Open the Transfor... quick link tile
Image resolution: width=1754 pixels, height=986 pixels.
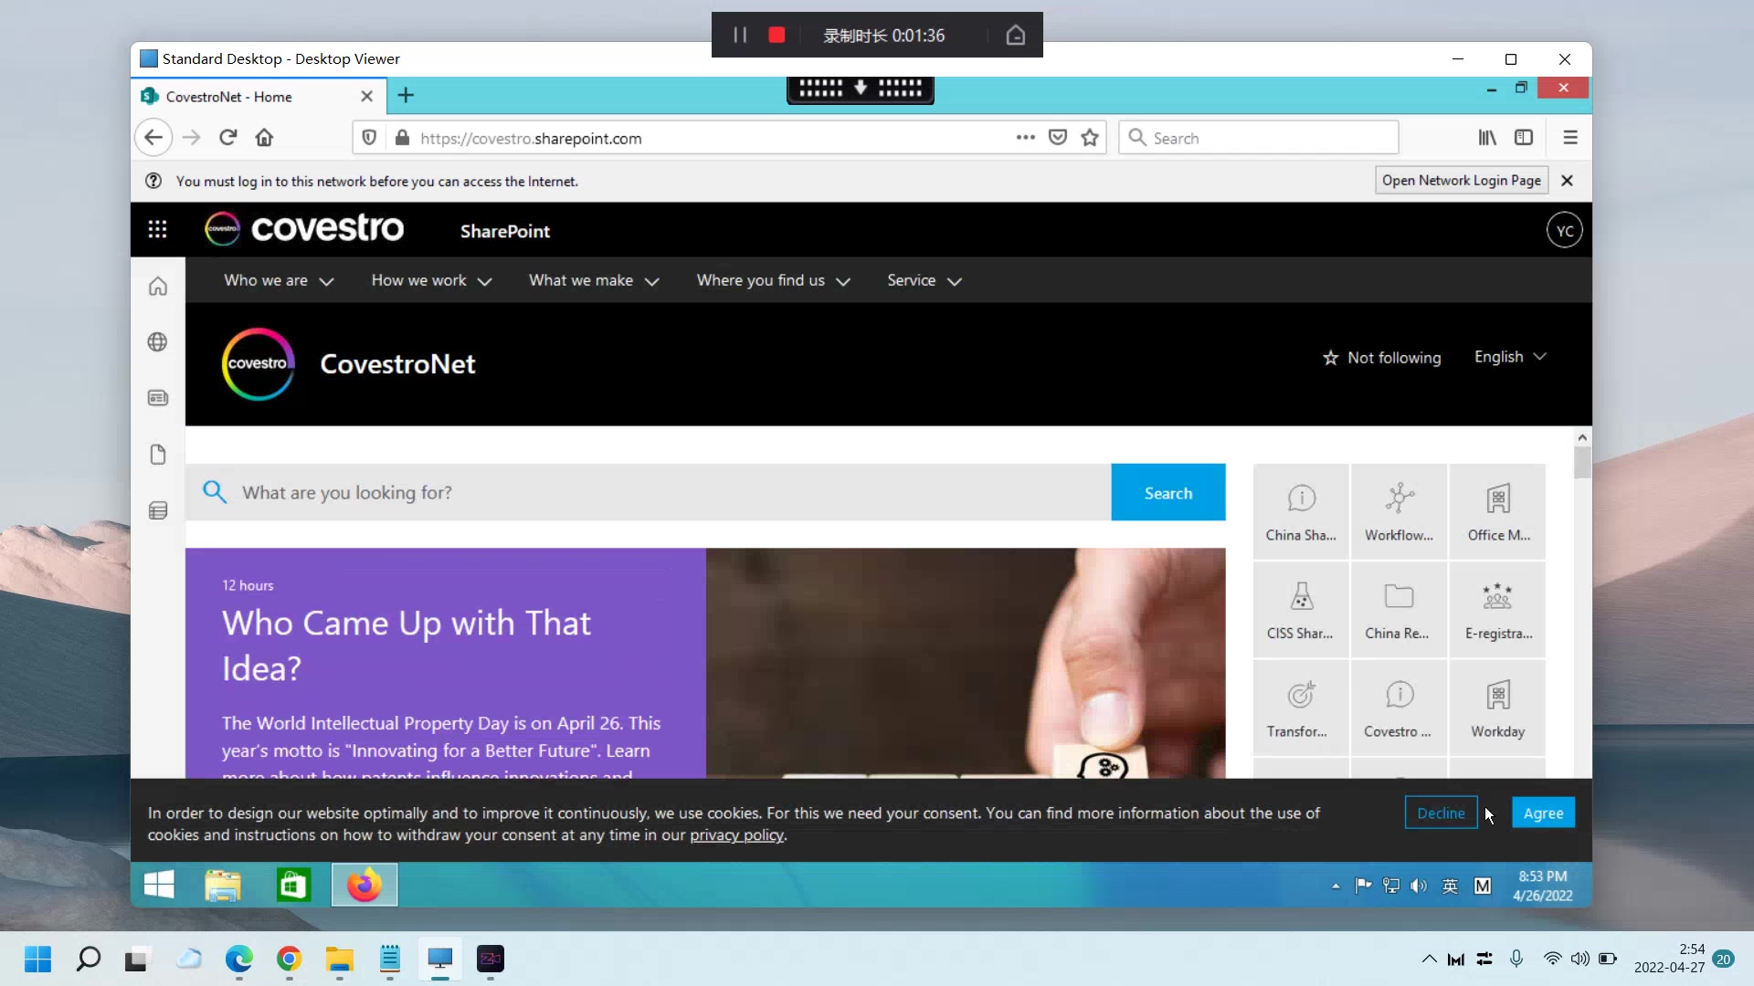(1301, 708)
